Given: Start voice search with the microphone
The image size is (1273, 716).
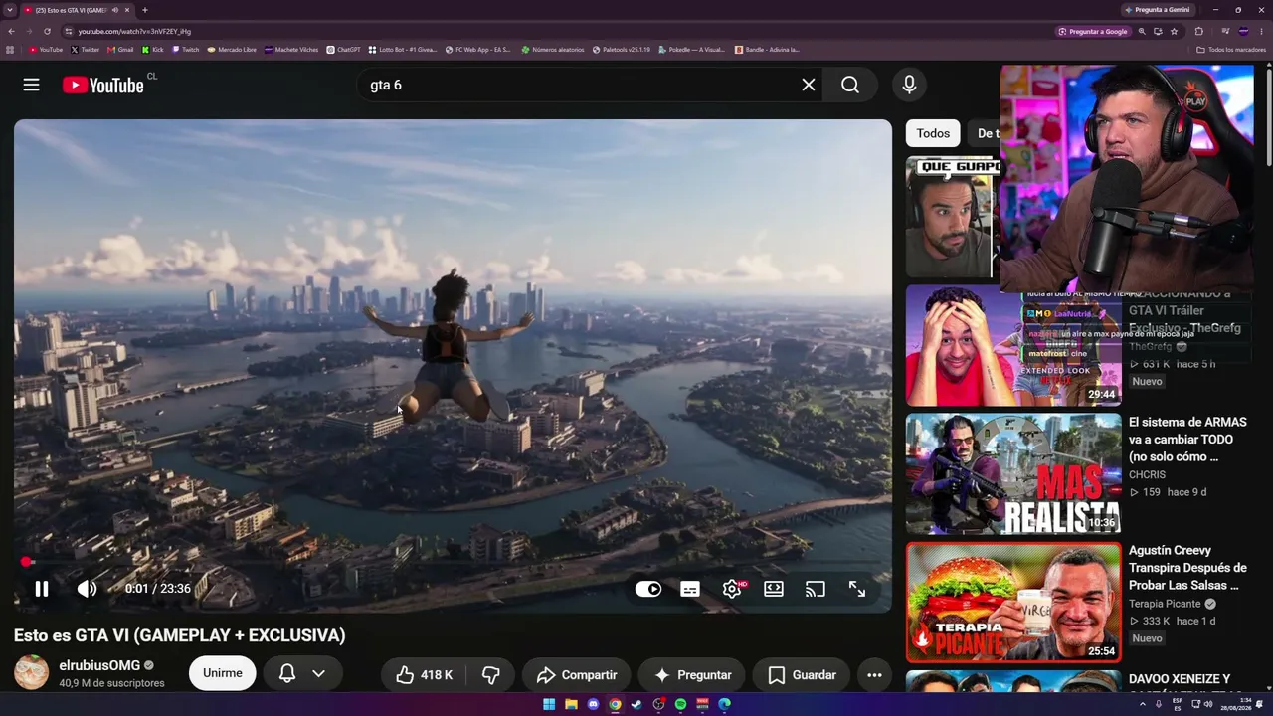Looking at the screenshot, I should [909, 85].
